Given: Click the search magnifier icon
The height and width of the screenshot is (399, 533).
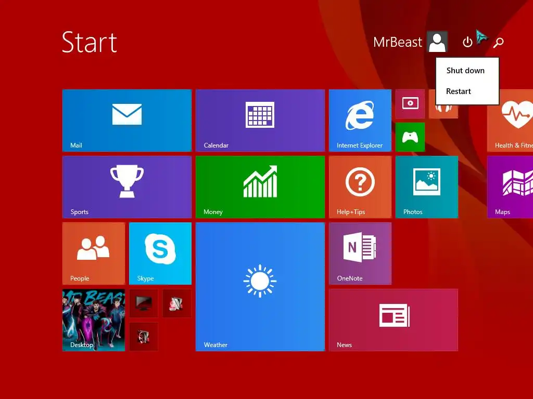Looking at the screenshot, I should (498, 43).
